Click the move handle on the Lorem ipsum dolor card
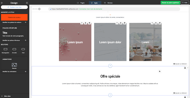The image size is (190, 98). [117, 23]
